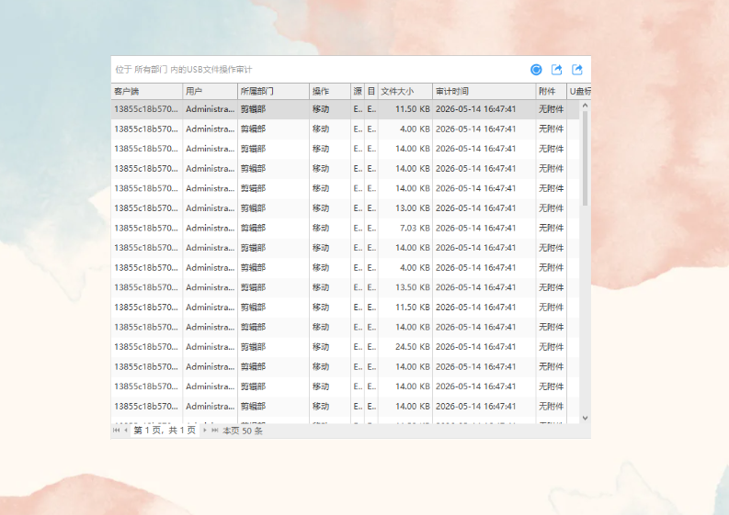
Task: Sort by the 审计时间 column header
Action: 484,91
